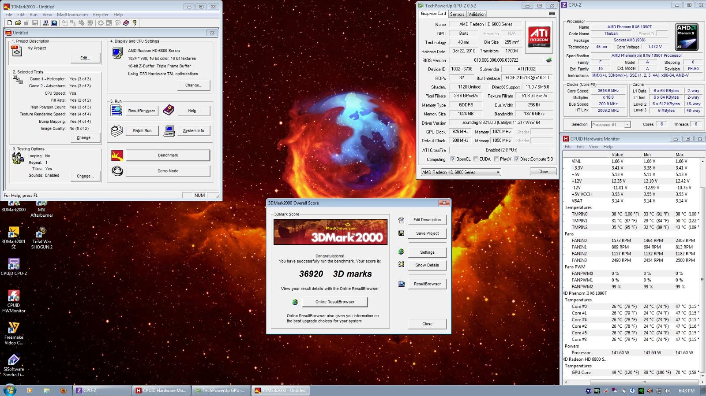Click the AMD Phenom II logo in CPU-Z
The width and height of the screenshot is (706, 396).
687,37
